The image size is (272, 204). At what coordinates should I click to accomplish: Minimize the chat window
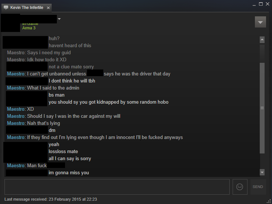click(x=254, y=4)
